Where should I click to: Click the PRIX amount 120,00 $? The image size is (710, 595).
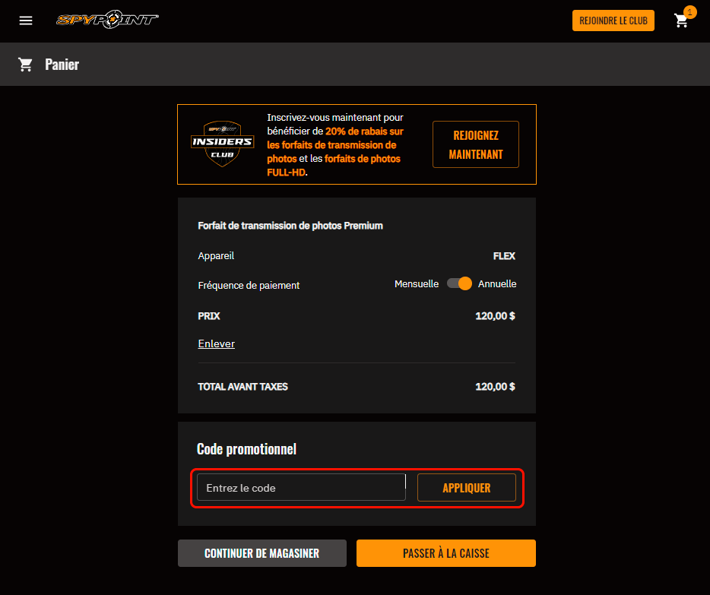[x=495, y=316]
